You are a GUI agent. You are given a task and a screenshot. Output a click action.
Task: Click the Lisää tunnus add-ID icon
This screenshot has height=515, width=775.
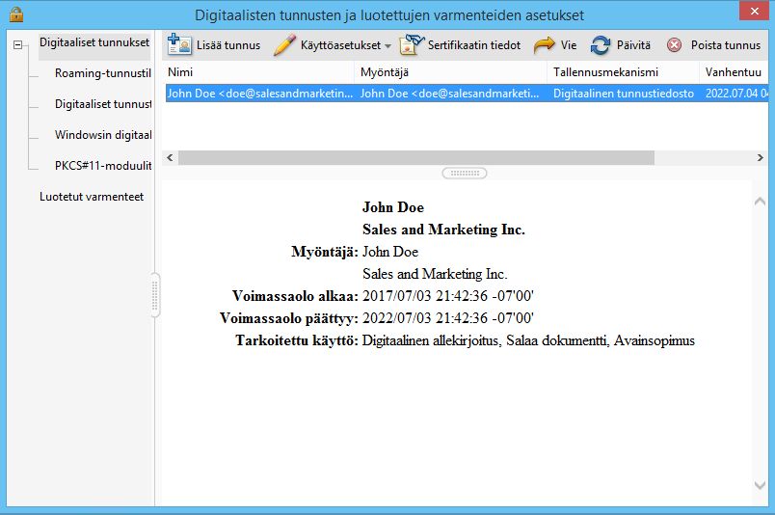pos(179,44)
